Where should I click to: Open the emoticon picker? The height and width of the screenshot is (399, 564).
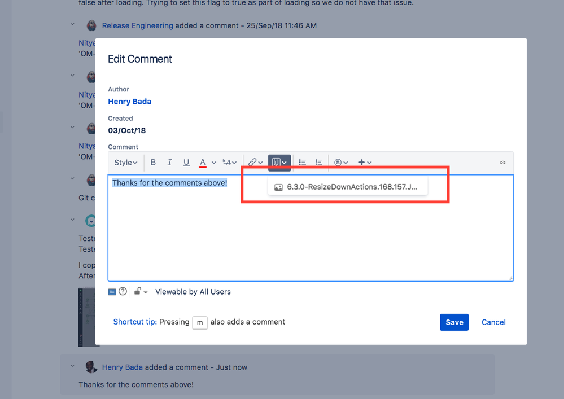click(x=340, y=163)
